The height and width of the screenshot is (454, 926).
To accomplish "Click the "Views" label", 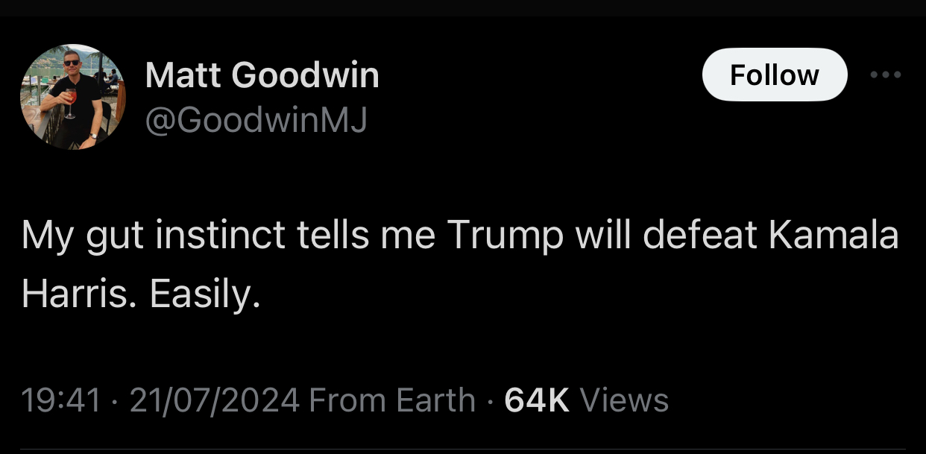I will click(624, 400).
